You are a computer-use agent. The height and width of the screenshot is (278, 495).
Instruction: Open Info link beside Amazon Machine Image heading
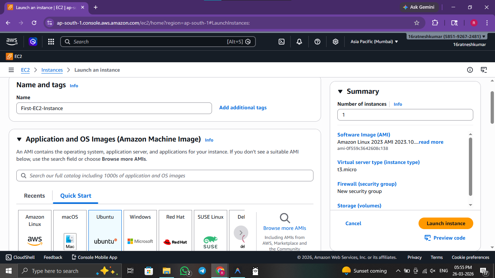click(x=209, y=140)
